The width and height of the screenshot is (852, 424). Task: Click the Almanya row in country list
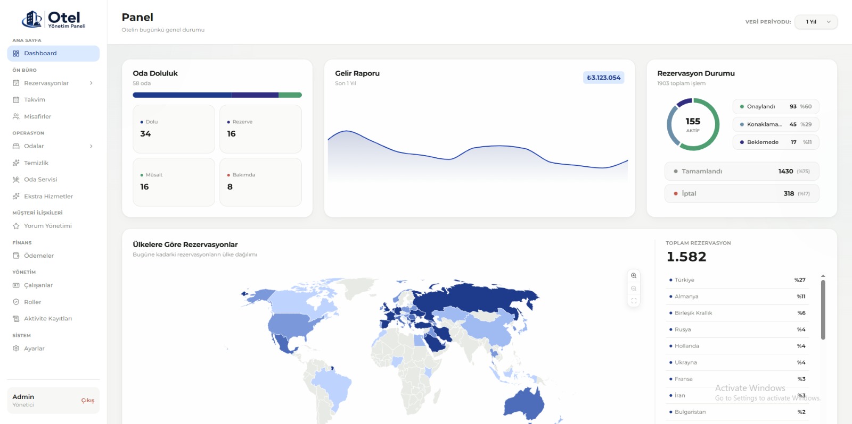[x=738, y=296]
